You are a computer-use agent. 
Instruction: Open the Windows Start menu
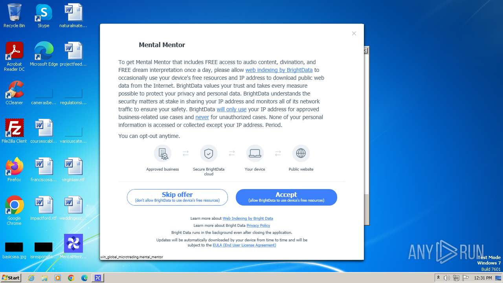pos(11,277)
